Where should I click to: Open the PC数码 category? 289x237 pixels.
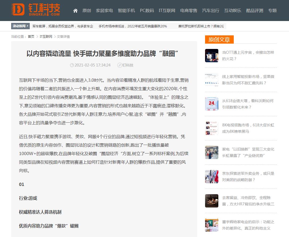147,11
